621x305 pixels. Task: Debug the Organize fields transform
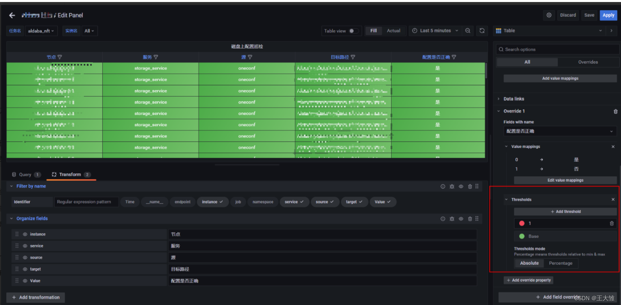(452, 219)
